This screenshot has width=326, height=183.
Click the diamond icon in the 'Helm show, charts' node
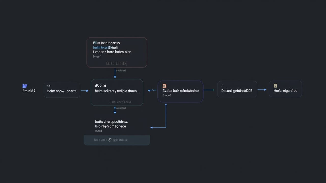48,86
